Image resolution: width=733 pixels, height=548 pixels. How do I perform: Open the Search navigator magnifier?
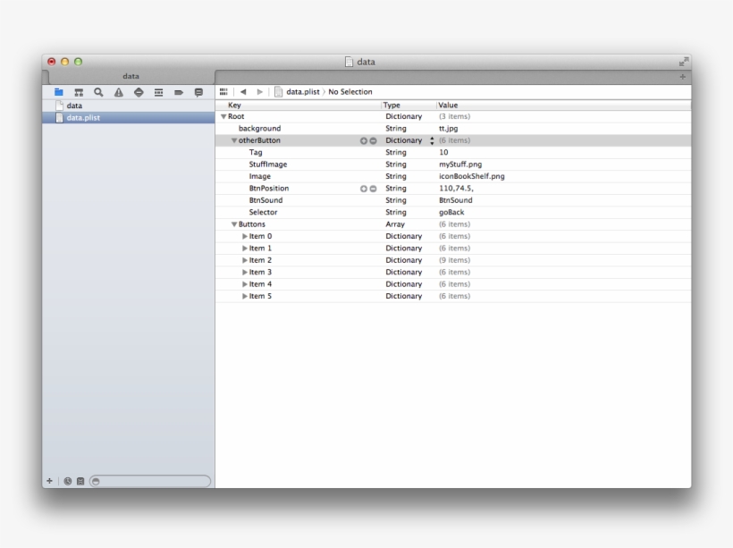[x=98, y=92]
